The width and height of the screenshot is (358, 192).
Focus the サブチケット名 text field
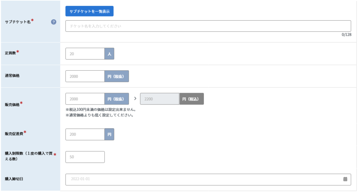[x=208, y=26]
